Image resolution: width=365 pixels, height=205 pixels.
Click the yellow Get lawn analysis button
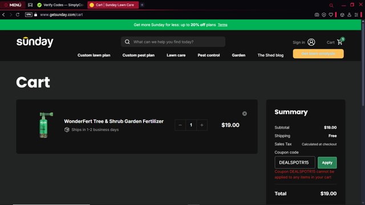click(318, 54)
